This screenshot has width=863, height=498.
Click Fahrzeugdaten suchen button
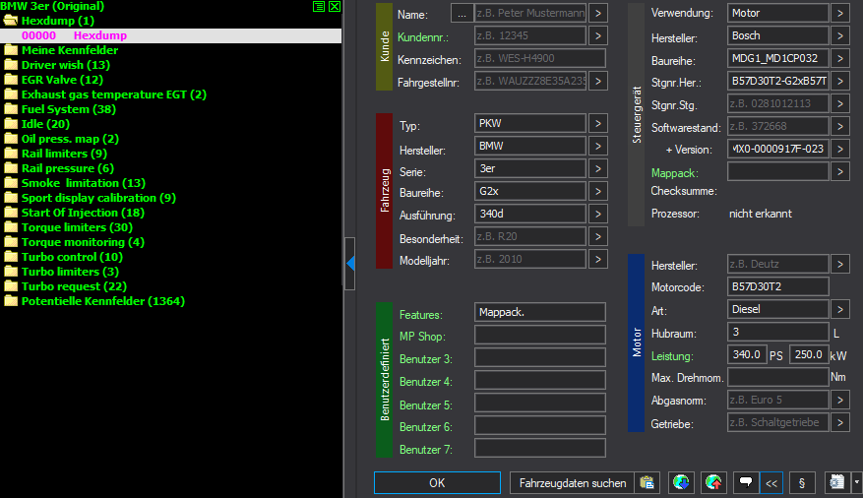(x=573, y=483)
